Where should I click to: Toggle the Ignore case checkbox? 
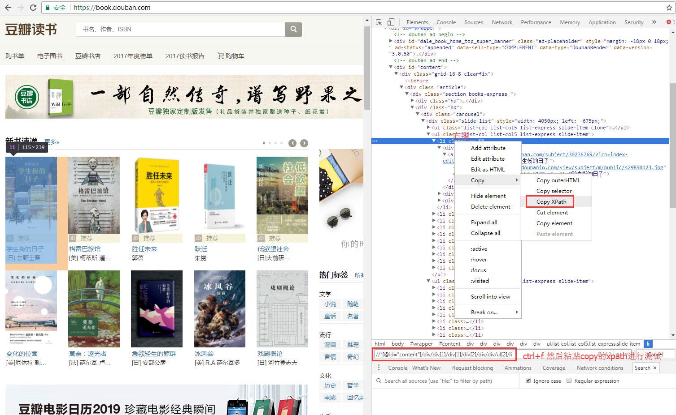click(x=528, y=381)
